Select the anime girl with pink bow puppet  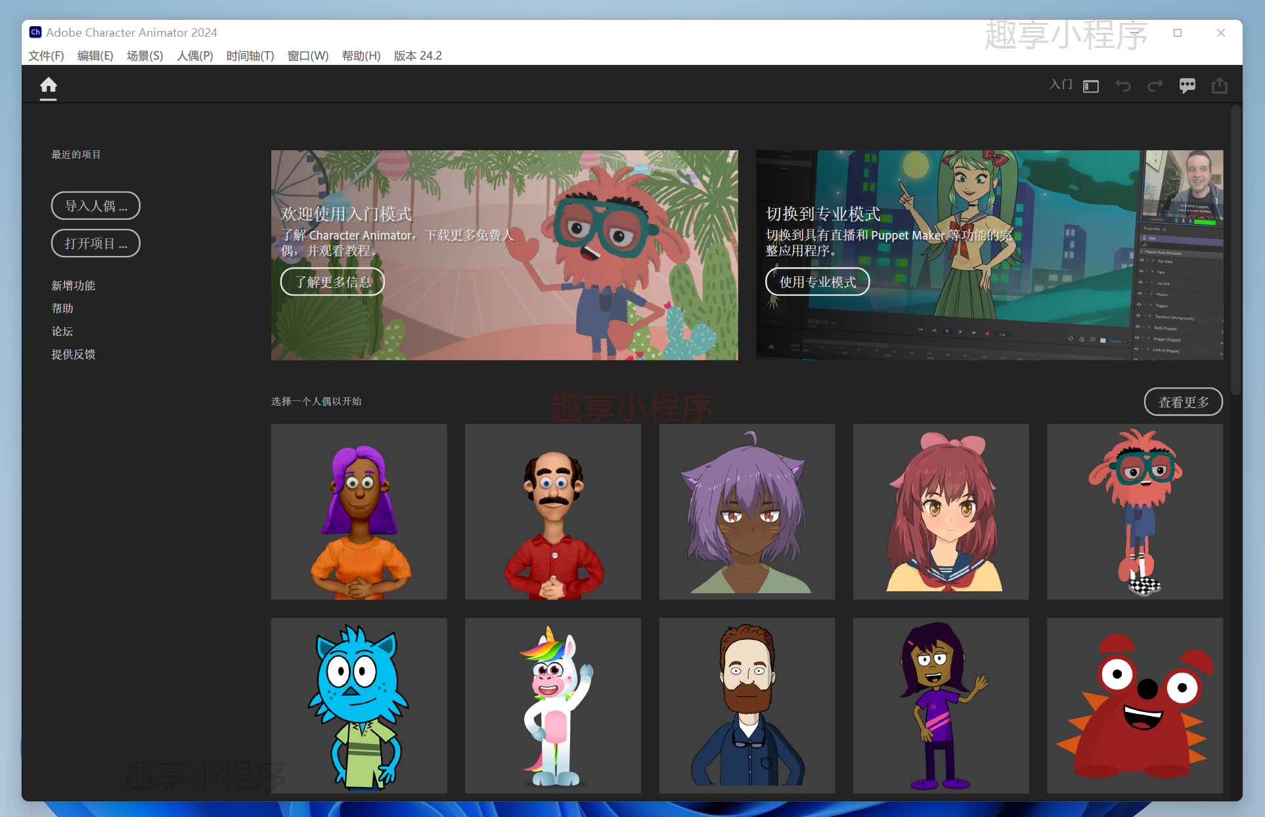click(x=941, y=512)
